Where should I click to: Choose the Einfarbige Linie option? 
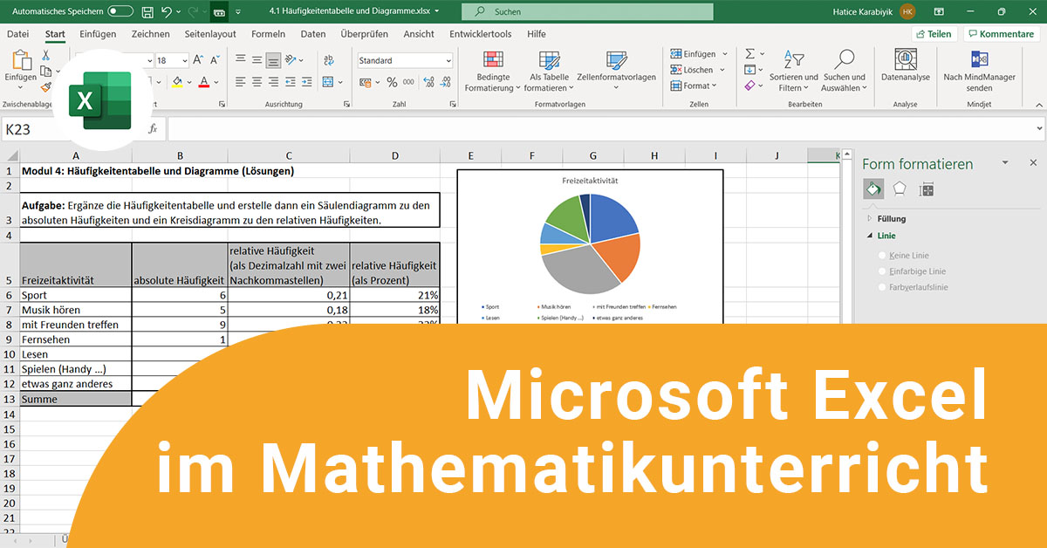coord(884,271)
